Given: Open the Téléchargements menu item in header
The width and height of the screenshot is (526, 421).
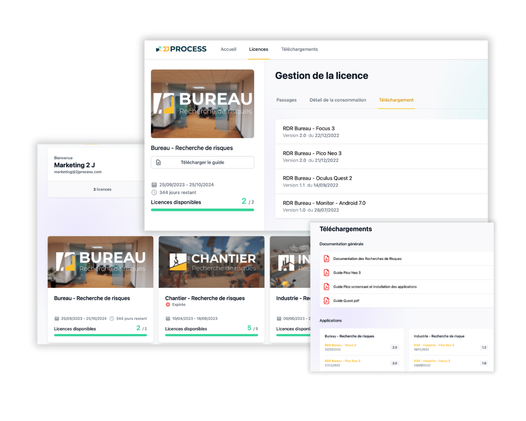Looking at the screenshot, I should click(300, 49).
